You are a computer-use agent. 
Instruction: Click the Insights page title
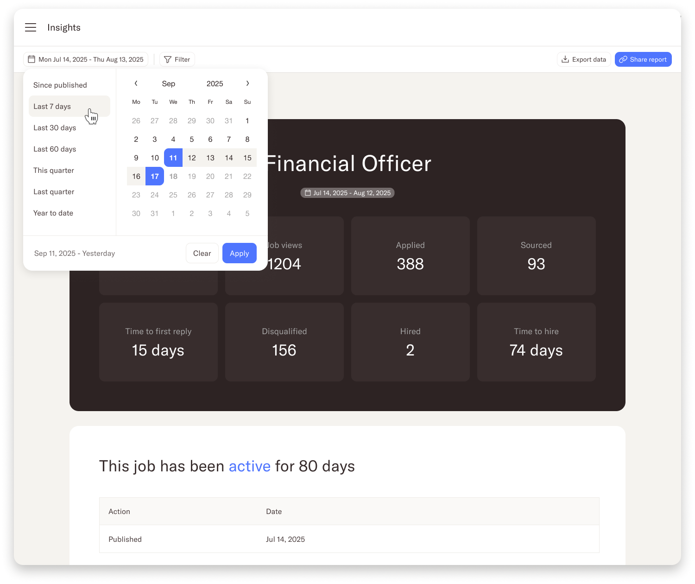coord(64,27)
